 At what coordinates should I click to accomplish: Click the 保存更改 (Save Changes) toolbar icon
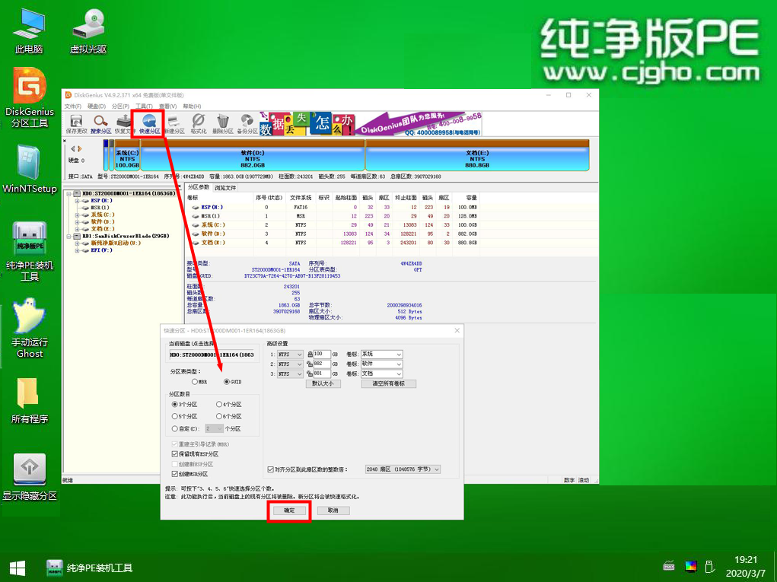[x=76, y=124]
